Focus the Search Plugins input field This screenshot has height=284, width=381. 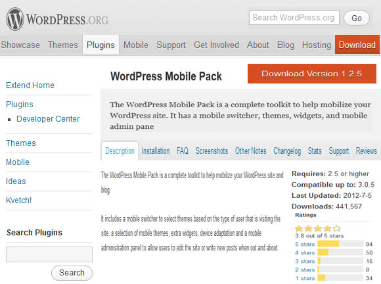pyautogui.click(x=49, y=254)
